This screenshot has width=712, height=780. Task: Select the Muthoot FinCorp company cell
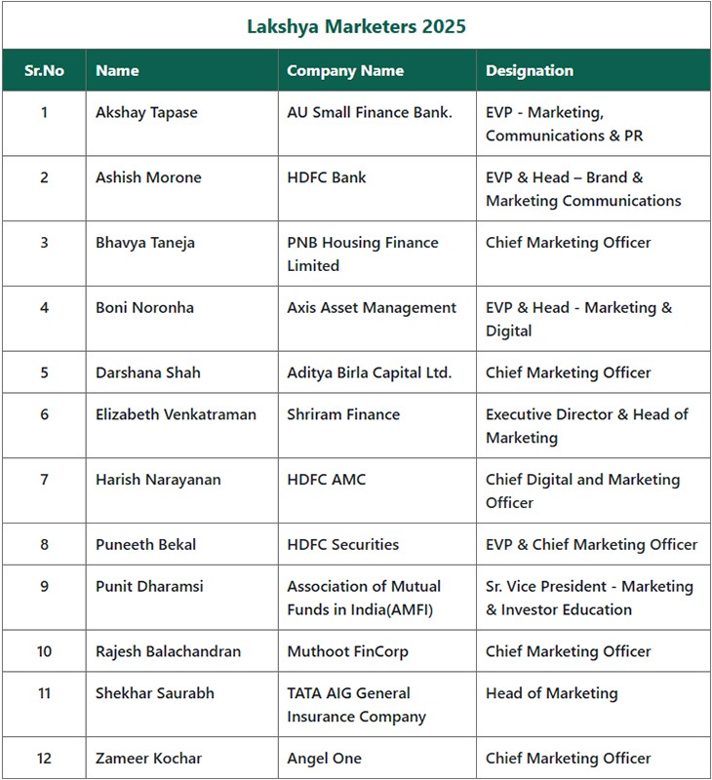[377, 651]
